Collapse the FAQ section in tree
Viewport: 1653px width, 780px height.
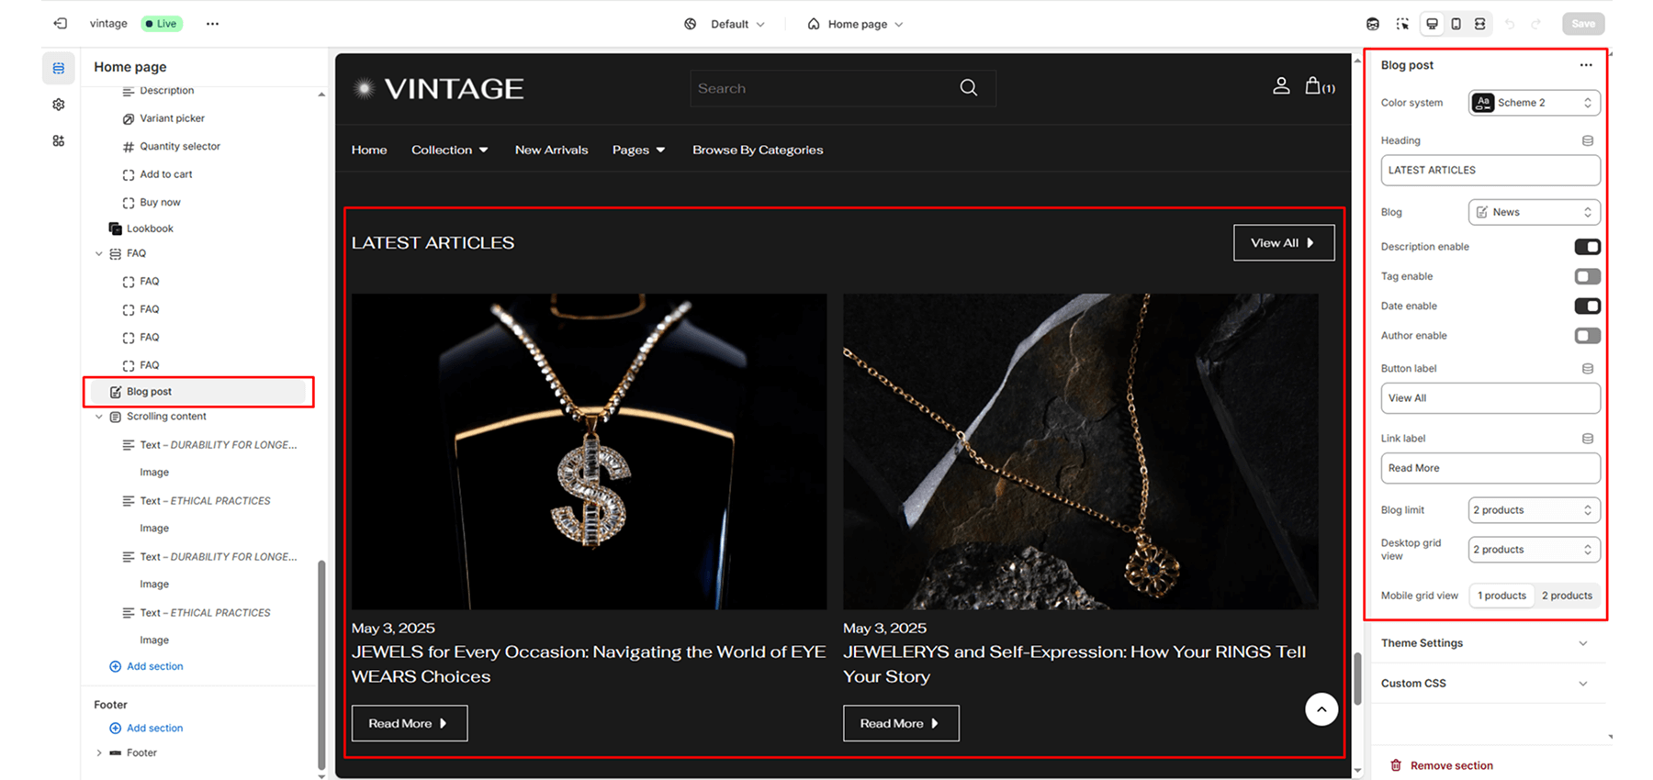(x=99, y=254)
